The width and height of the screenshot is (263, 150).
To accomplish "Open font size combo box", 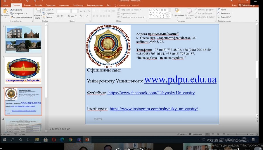I will click(x=75, y=11).
